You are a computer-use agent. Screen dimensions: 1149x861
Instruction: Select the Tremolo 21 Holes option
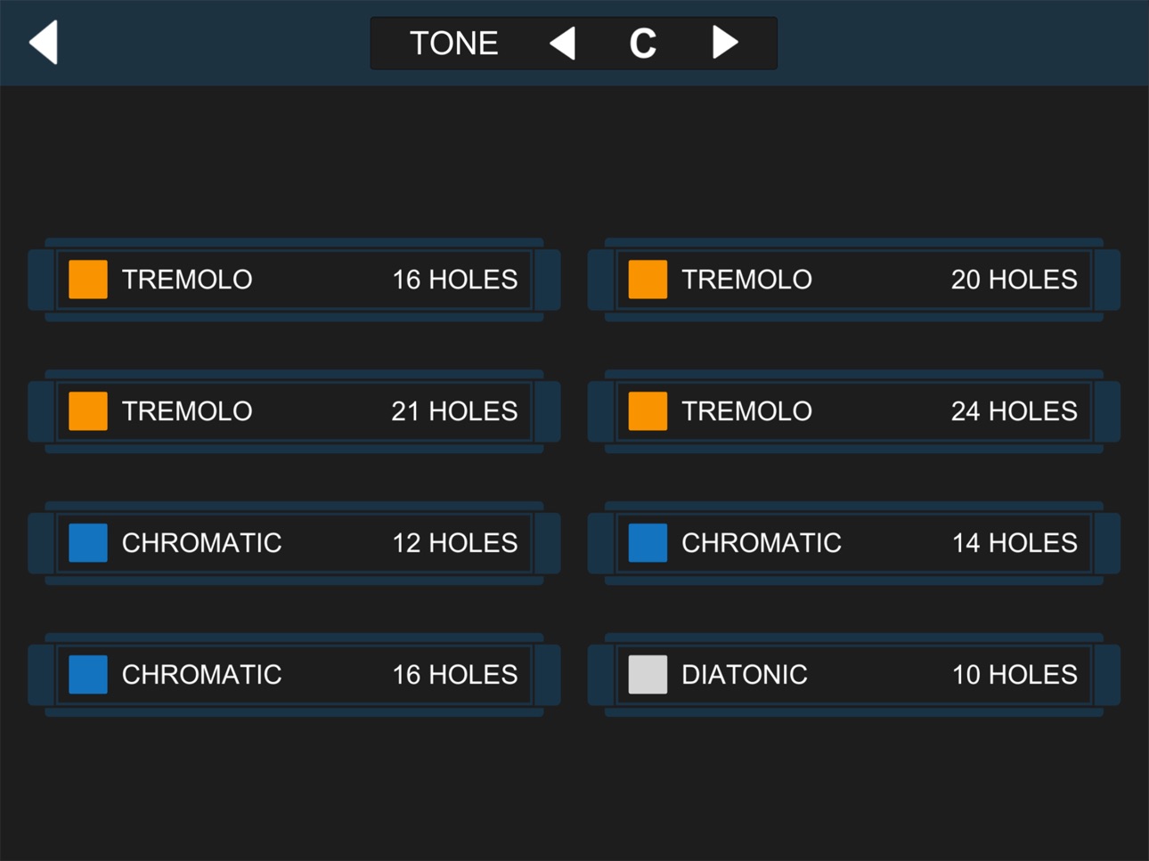294,411
